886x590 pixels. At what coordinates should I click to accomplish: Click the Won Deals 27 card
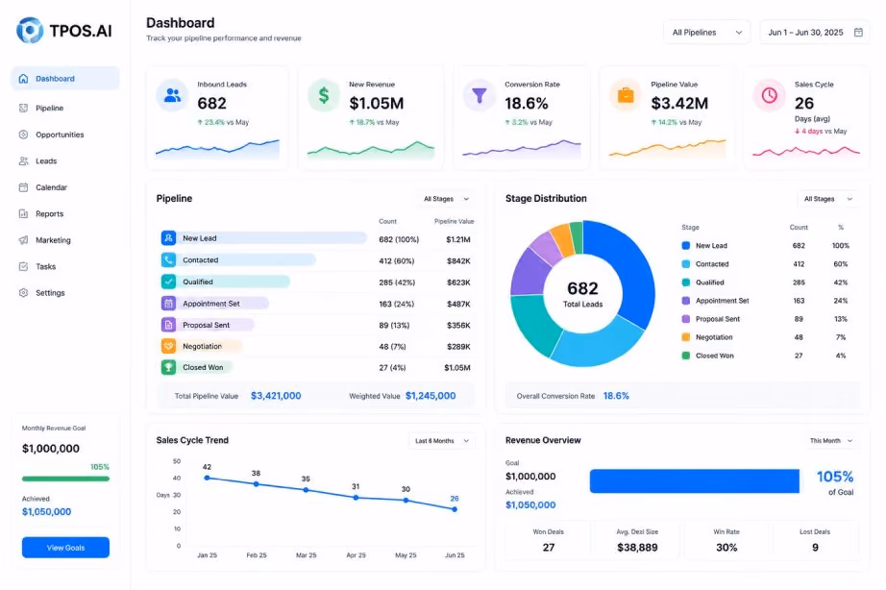click(x=548, y=541)
